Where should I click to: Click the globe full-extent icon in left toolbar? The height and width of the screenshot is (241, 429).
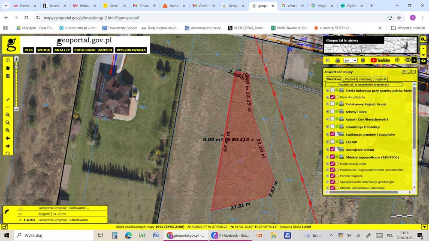8,153
